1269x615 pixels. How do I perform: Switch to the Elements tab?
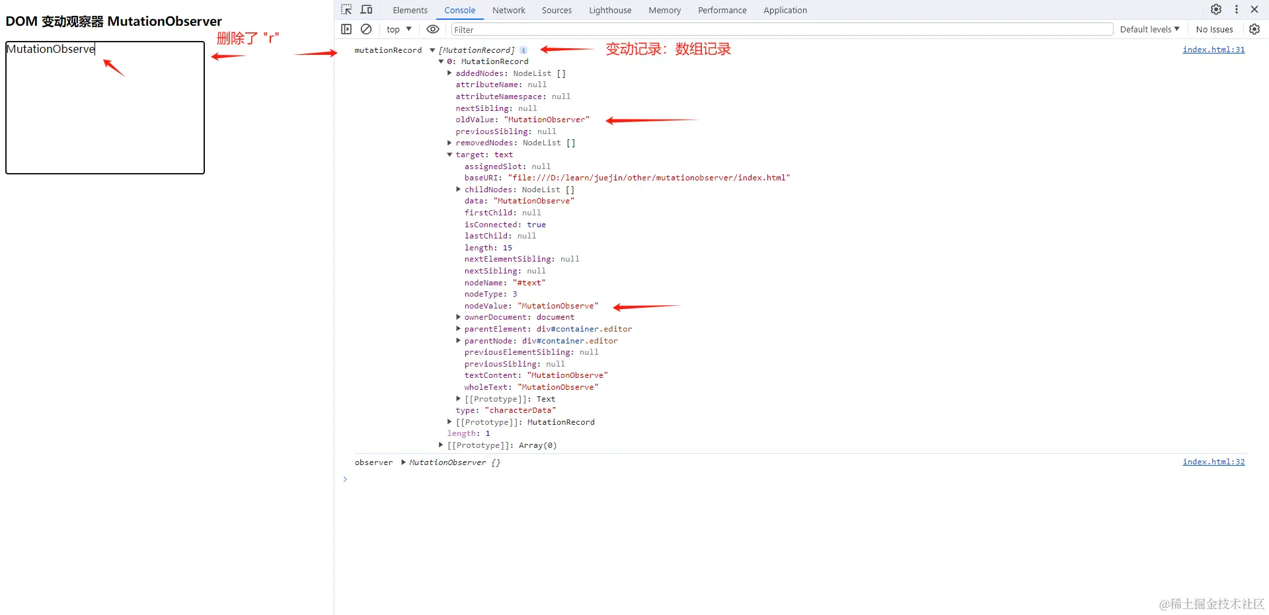click(410, 10)
